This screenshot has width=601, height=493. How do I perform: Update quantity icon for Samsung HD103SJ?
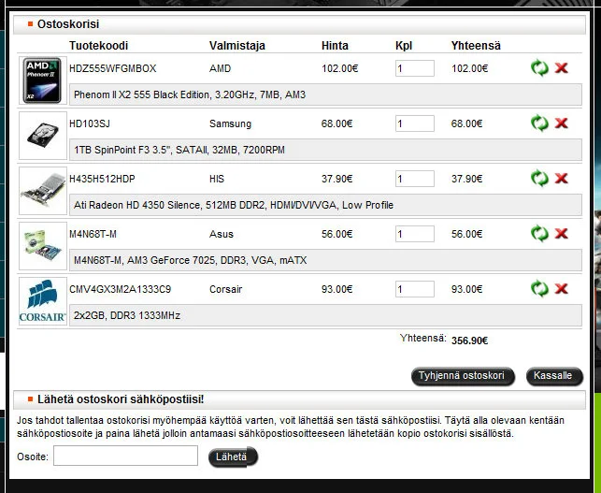[539, 123]
